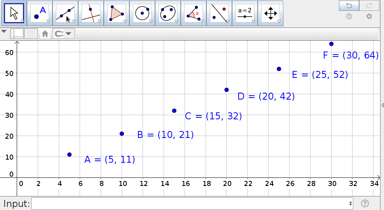
Task: Expand the side panel arrow on right edge
Action: click(x=382, y=105)
